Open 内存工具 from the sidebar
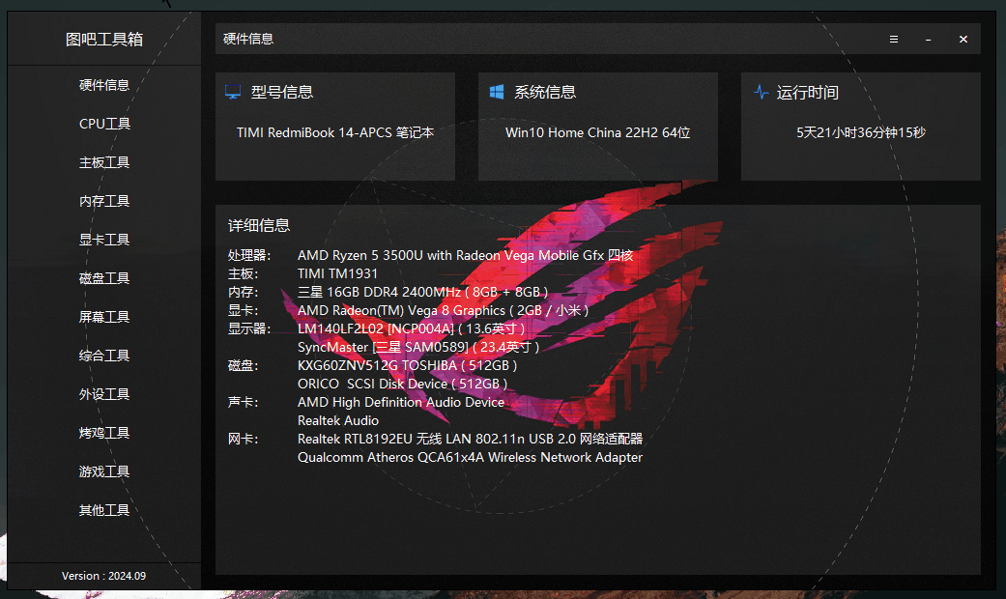This screenshot has height=599, width=1006. click(104, 201)
